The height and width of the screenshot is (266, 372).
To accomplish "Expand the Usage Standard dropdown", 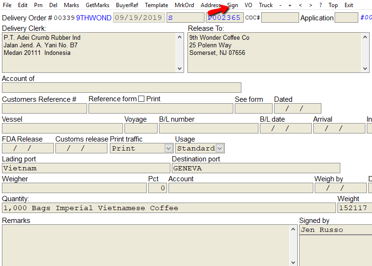I will tap(220, 148).
